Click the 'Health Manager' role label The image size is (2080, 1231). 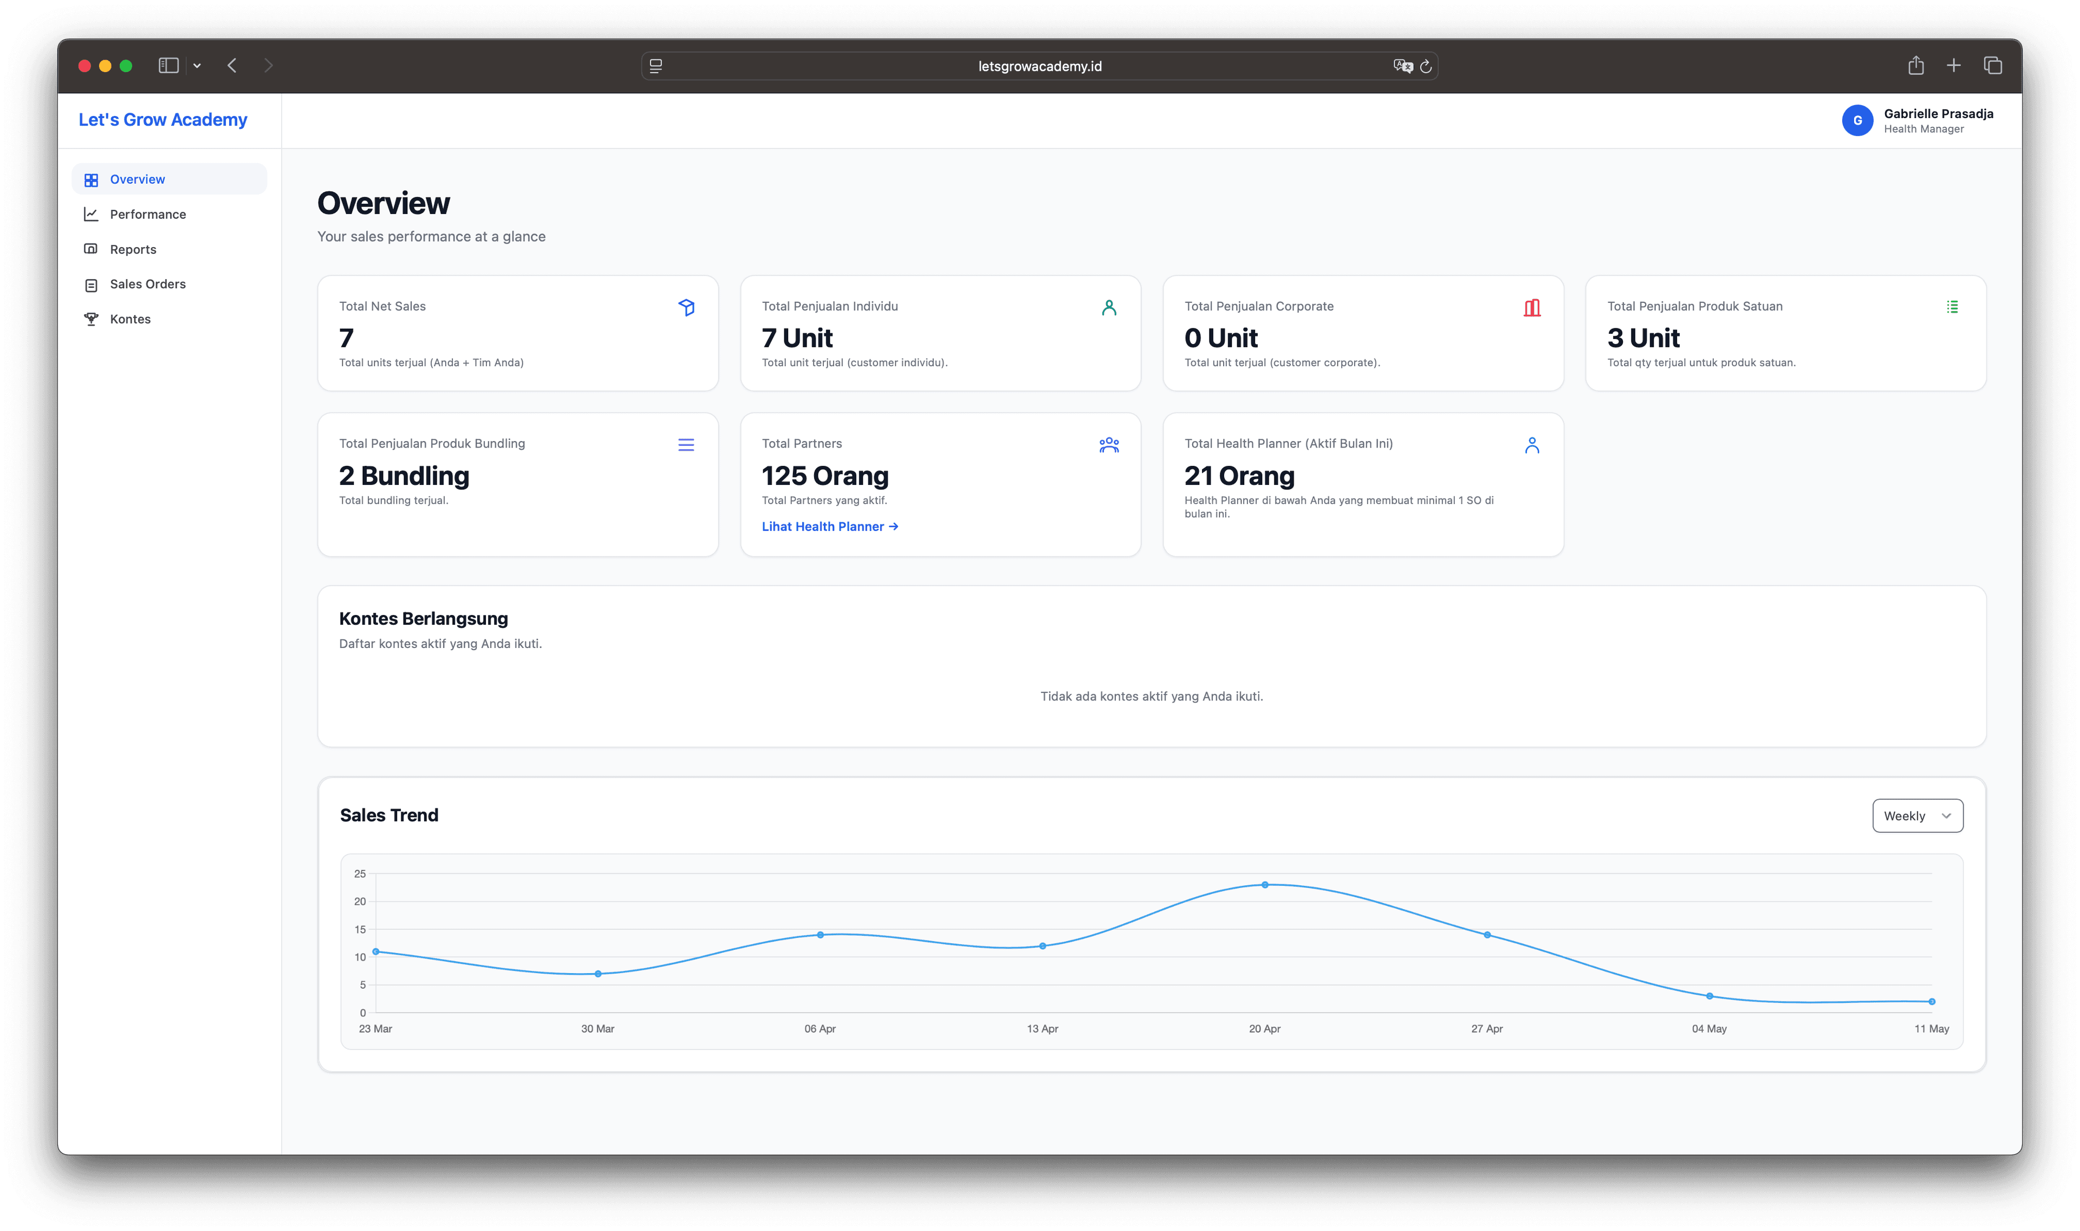click(1923, 129)
